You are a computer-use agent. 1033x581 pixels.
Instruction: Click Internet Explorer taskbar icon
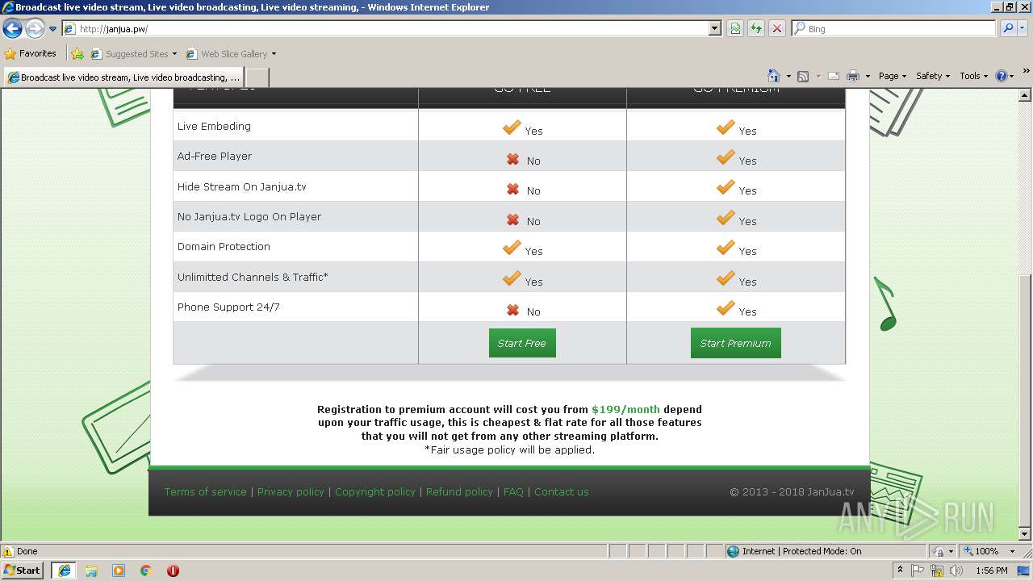65,570
